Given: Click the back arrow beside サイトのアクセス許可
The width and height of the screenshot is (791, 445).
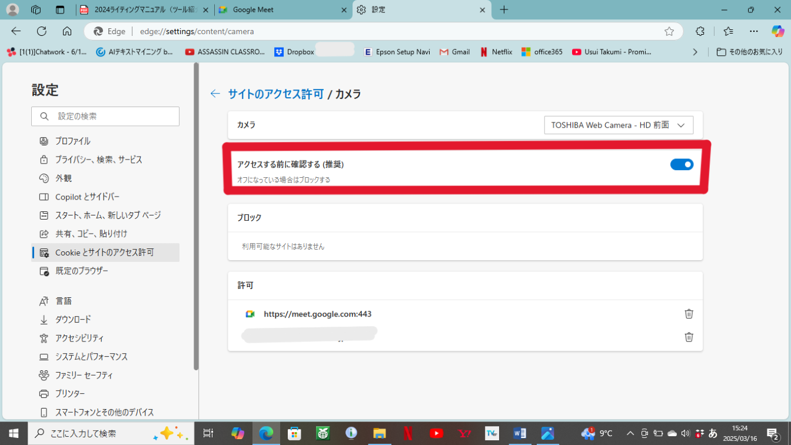Looking at the screenshot, I should pyautogui.click(x=215, y=94).
